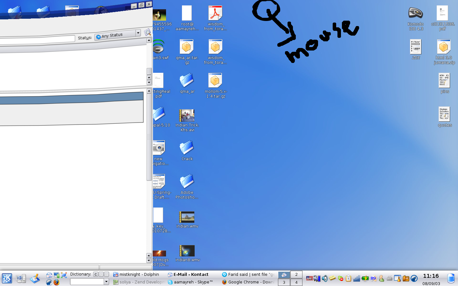The height and width of the screenshot is (286, 458).
Task: Open the Trash icon in the panel
Action: (x=451, y=278)
